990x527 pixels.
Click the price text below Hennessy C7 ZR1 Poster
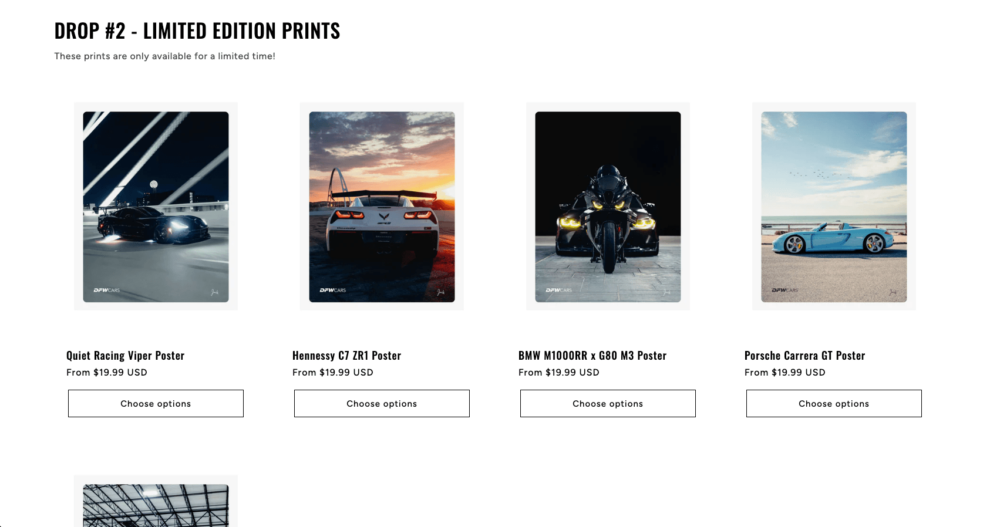pos(333,372)
